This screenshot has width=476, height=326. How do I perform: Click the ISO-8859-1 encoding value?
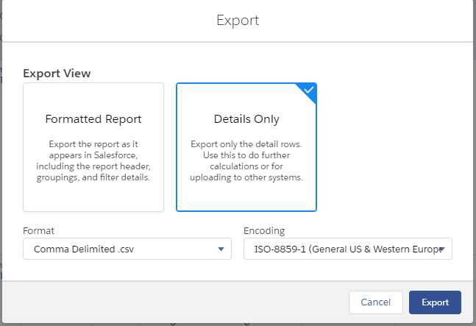click(x=342, y=249)
